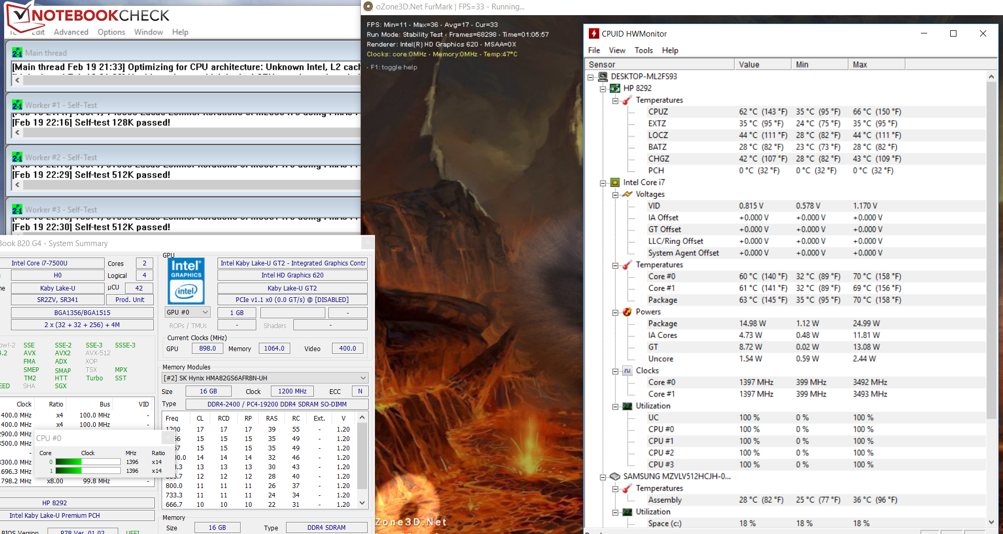Click the Min column header

coord(819,64)
